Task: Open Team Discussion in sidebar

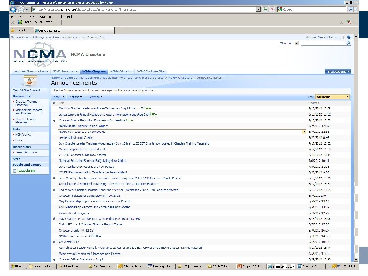Action: point(27,152)
